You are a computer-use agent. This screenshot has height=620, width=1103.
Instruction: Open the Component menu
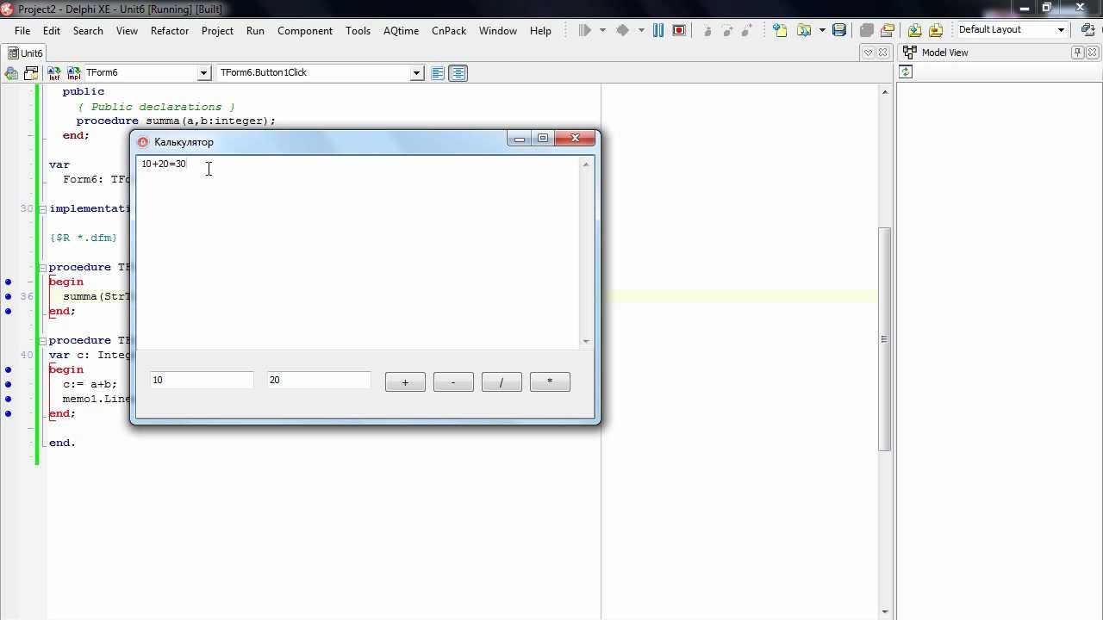[305, 30]
